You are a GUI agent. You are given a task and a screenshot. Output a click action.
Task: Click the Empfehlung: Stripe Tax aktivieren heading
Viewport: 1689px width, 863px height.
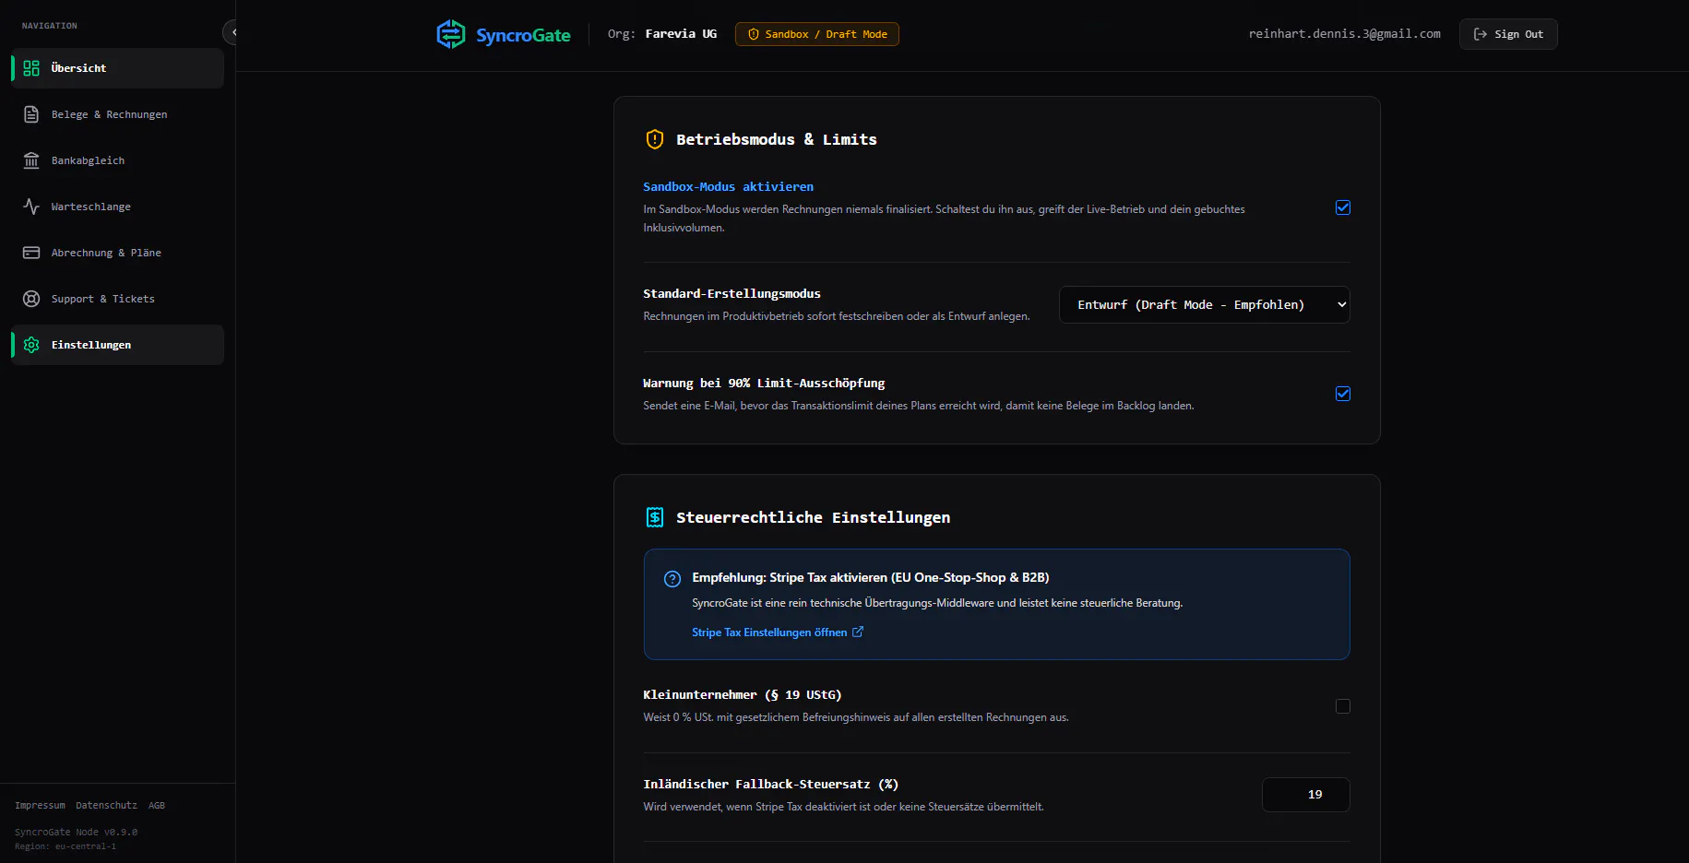(871, 577)
